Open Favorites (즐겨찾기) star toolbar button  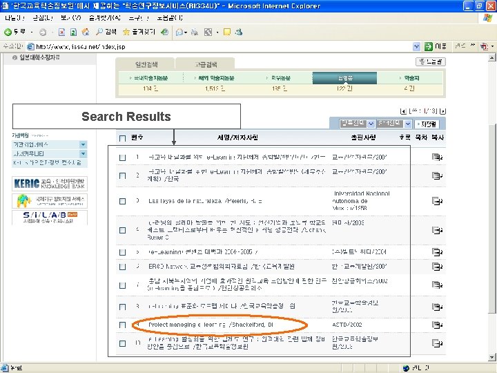point(139,32)
